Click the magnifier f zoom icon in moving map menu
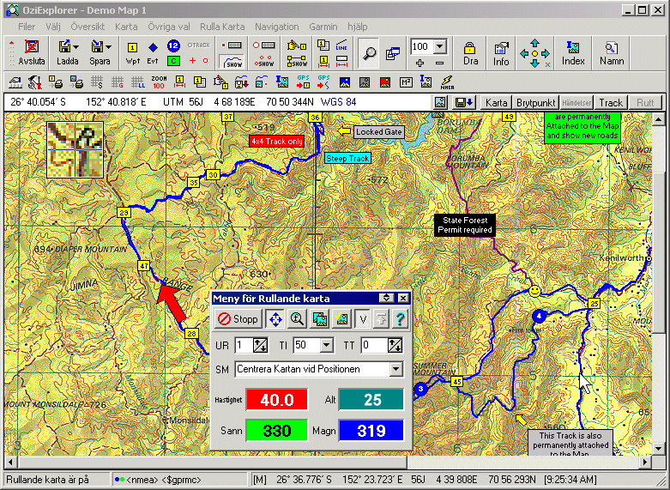This screenshot has width=670, height=490. point(297,319)
